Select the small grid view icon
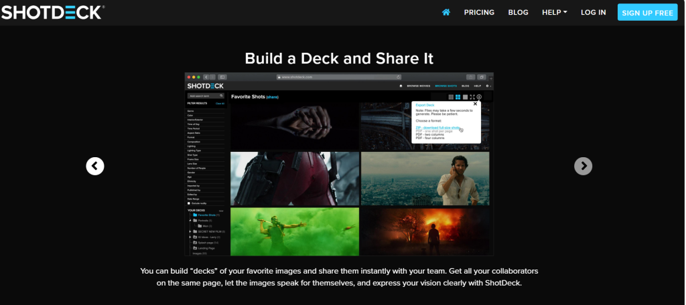The width and height of the screenshot is (686, 305). 451,97
